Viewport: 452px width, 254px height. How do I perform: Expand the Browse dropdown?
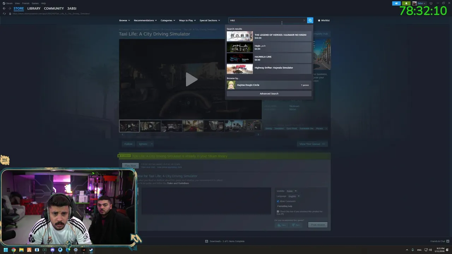124,20
